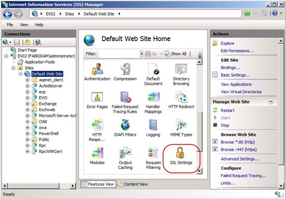Screen dimensions: 286x199
Task: Open the File menu
Action: tap(10, 24)
